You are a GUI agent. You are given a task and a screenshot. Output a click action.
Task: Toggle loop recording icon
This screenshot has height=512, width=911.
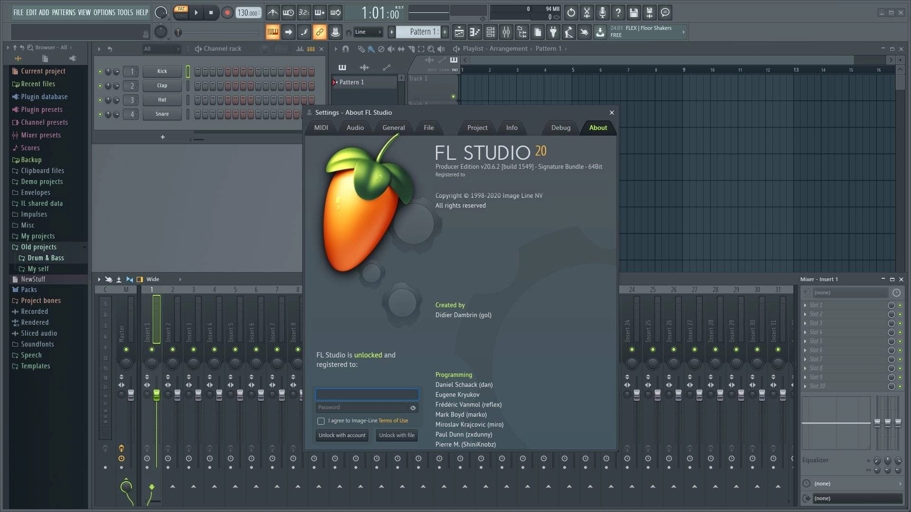coord(335,13)
